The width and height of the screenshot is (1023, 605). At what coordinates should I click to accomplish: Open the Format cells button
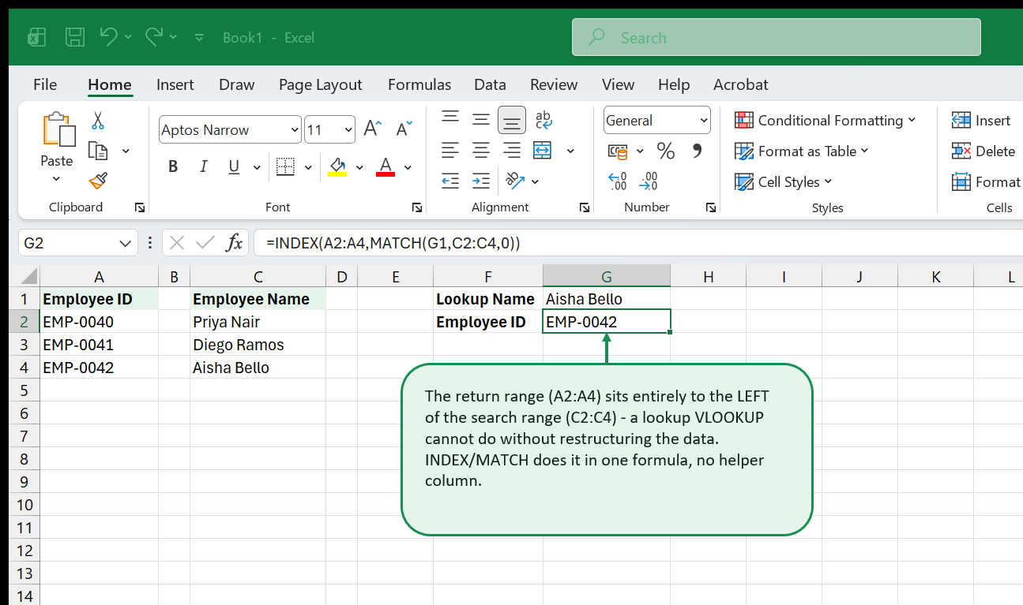(987, 181)
